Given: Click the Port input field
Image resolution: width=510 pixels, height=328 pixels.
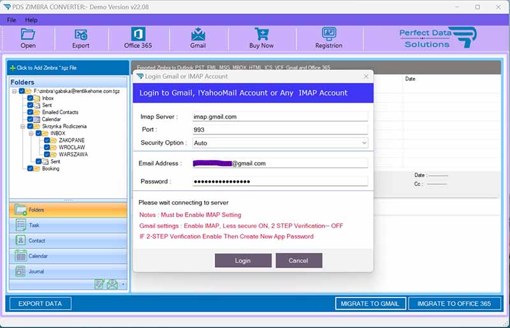Looking at the screenshot, I should (280, 130).
